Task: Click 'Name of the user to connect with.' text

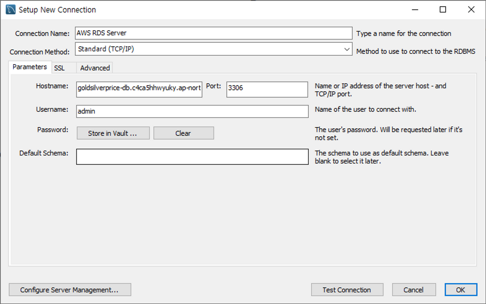Action: click(366, 109)
